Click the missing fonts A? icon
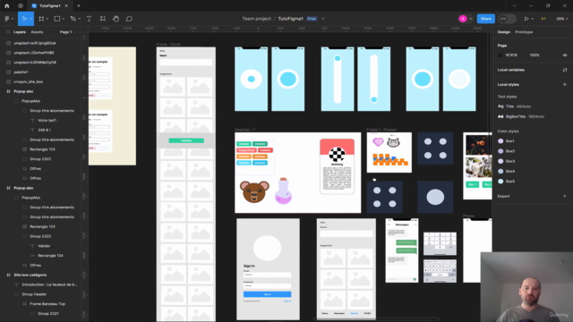 pyautogui.click(x=543, y=19)
